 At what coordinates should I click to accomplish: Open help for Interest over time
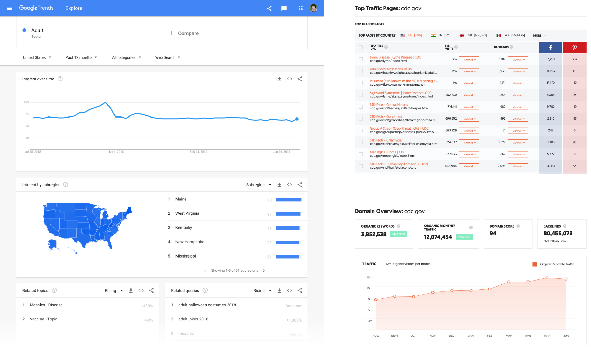click(60, 79)
